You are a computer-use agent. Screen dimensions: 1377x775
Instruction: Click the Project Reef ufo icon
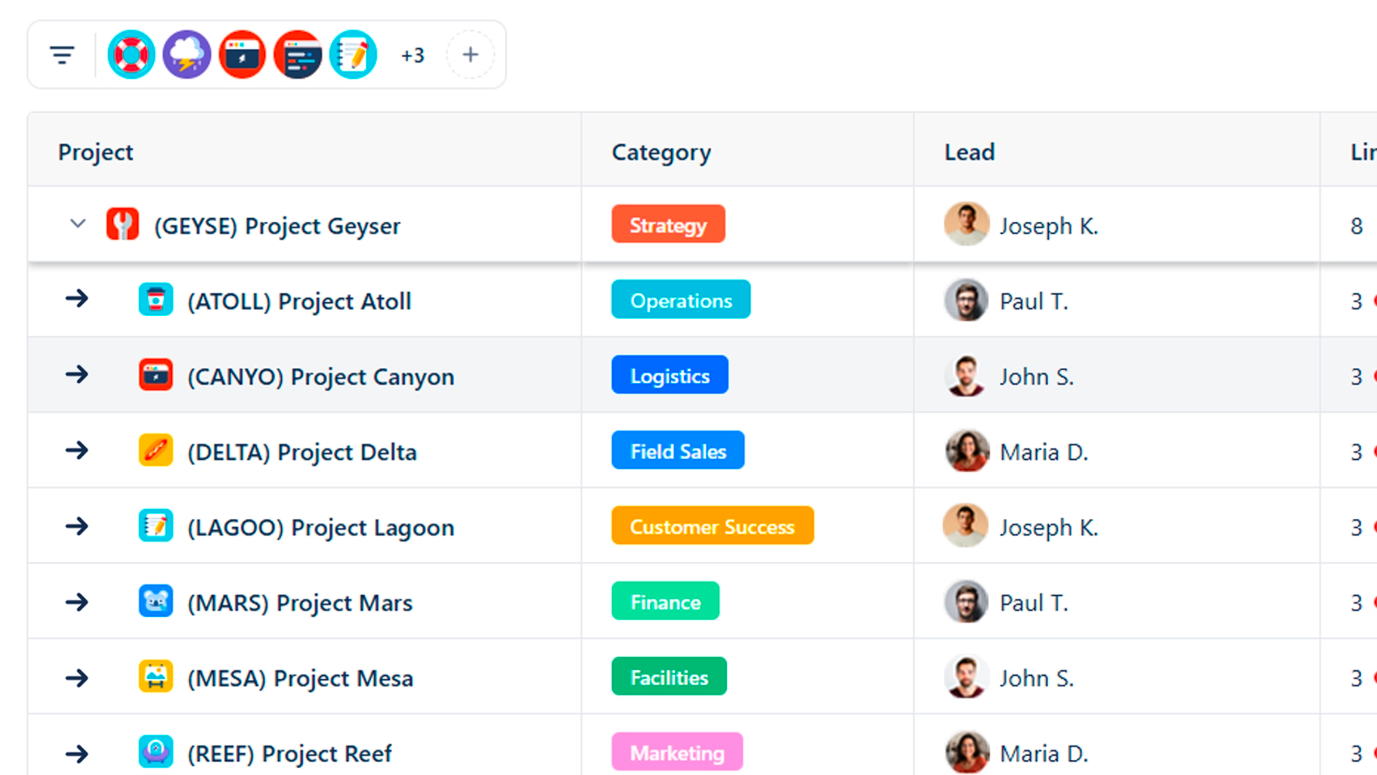pyautogui.click(x=155, y=752)
